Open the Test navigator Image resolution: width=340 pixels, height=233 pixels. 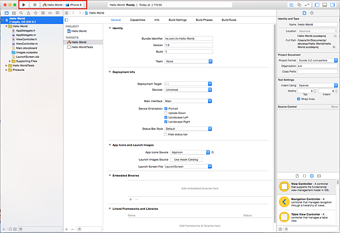[x=36, y=13]
